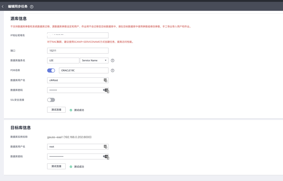Select the 端口 label
The height and width of the screenshot is (181, 283).
click(13, 51)
